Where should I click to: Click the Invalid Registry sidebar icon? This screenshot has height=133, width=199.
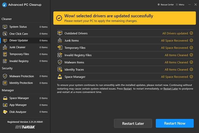click(x=5, y=61)
